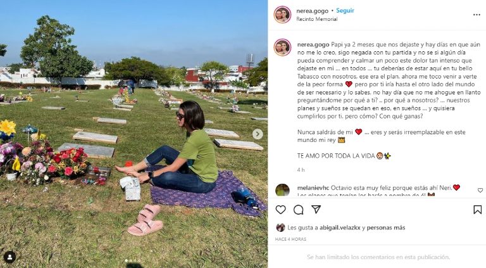Follow nerea.gogo with Seguir
Image resolution: width=486 pixels, height=268 pixels.
pos(345,11)
